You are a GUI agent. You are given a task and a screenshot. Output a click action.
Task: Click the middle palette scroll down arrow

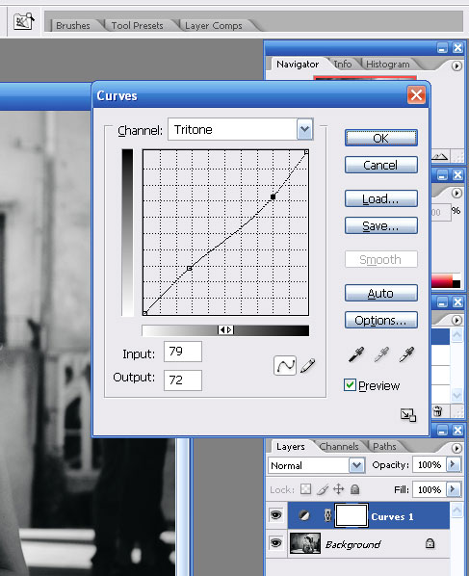point(456,395)
